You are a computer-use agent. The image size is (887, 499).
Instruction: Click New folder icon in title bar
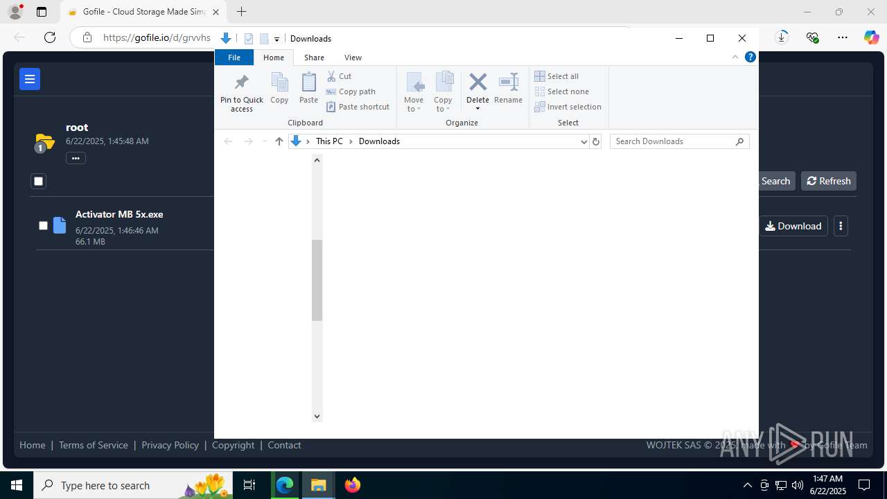263,39
